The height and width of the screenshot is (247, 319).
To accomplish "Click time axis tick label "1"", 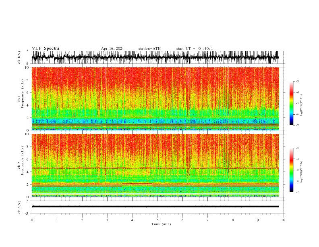I will coord(57,220).
